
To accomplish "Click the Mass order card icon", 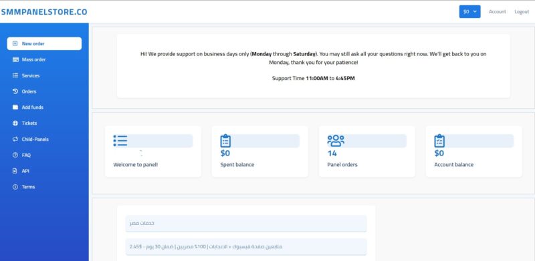I will [15, 59].
